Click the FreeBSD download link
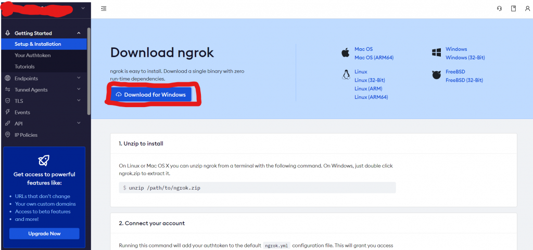 pyautogui.click(x=455, y=72)
